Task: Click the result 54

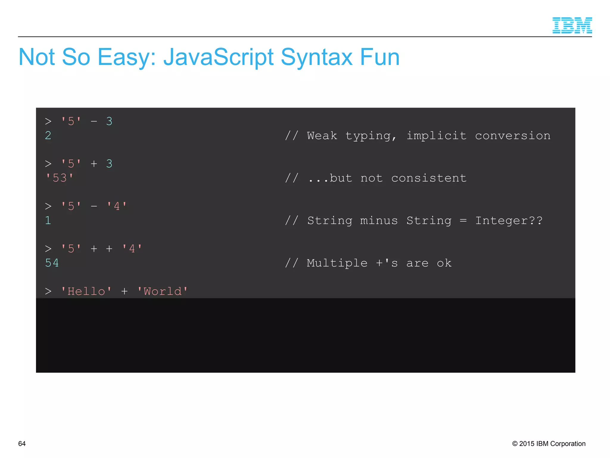Action: (x=52, y=263)
